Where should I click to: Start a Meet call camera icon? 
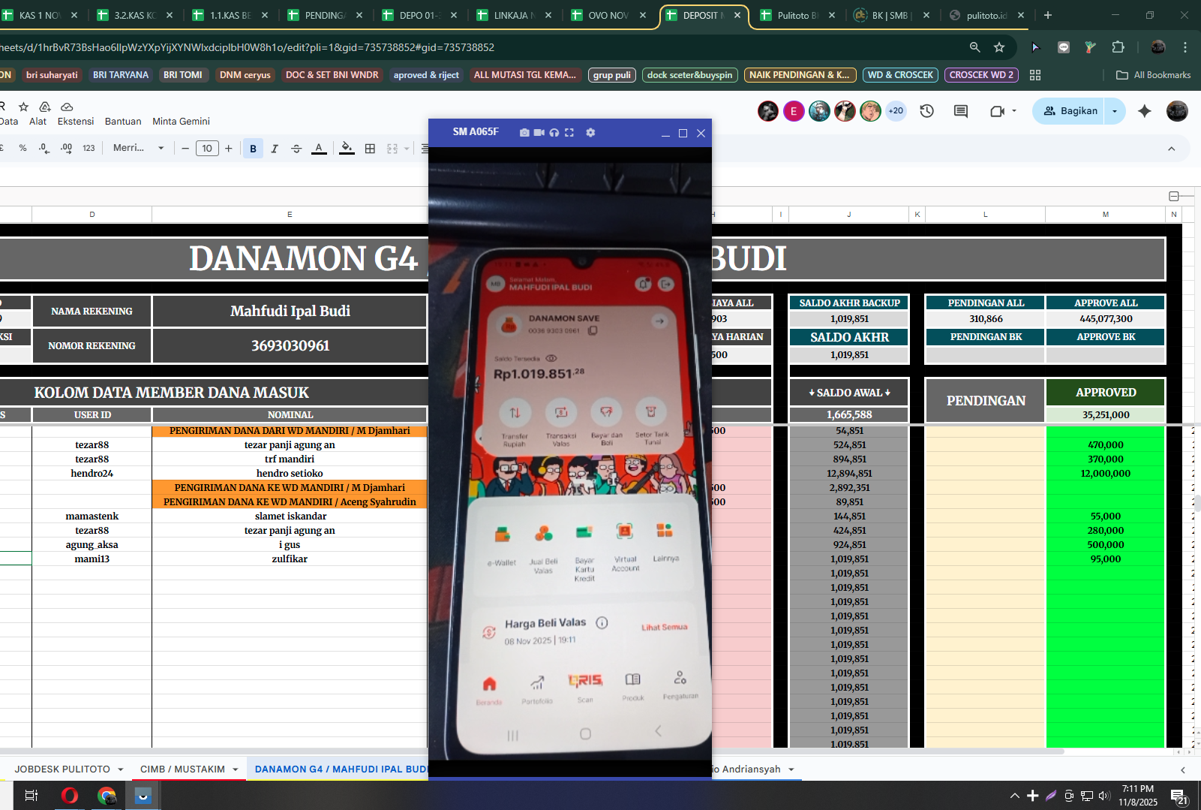[997, 111]
